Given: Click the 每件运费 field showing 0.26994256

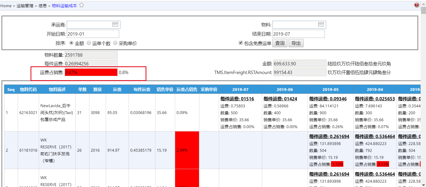Looking at the screenshot, I should [x=91, y=64].
